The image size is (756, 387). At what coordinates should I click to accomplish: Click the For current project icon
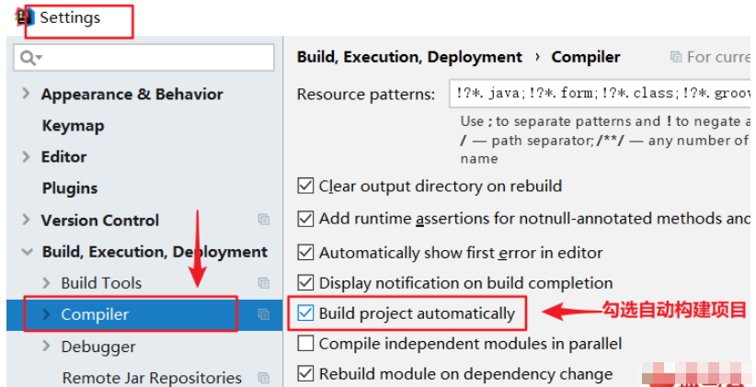[676, 57]
